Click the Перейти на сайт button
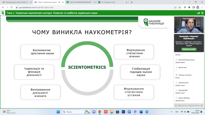 tap(189, 49)
